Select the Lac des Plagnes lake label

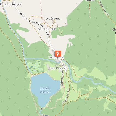(x=45, y=90)
